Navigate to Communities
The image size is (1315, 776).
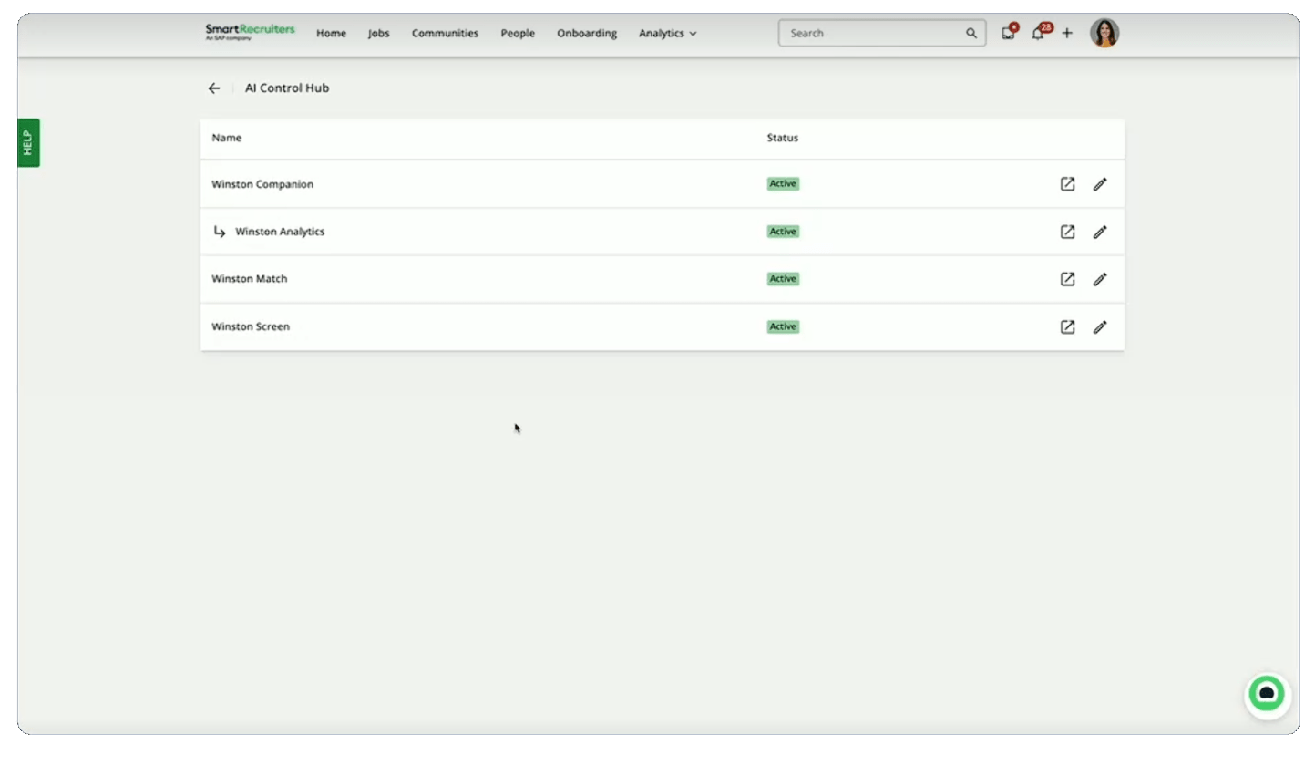445,34
